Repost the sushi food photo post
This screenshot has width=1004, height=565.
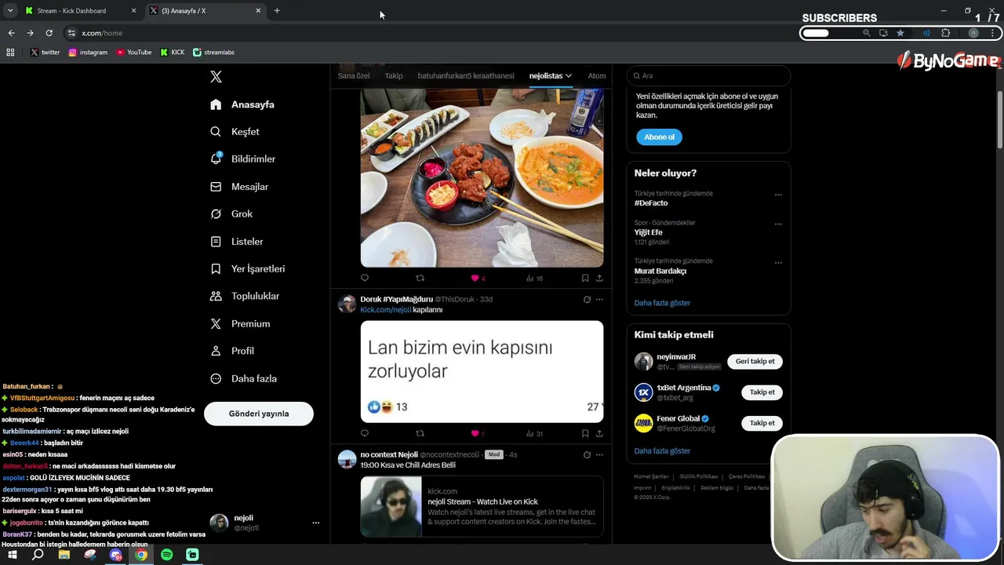coord(420,278)
